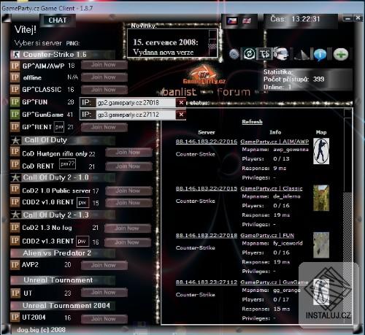Toggle green IP icon for GP^GunGame
This screenshot has width=365, height=335.
[x=15, y=114]
